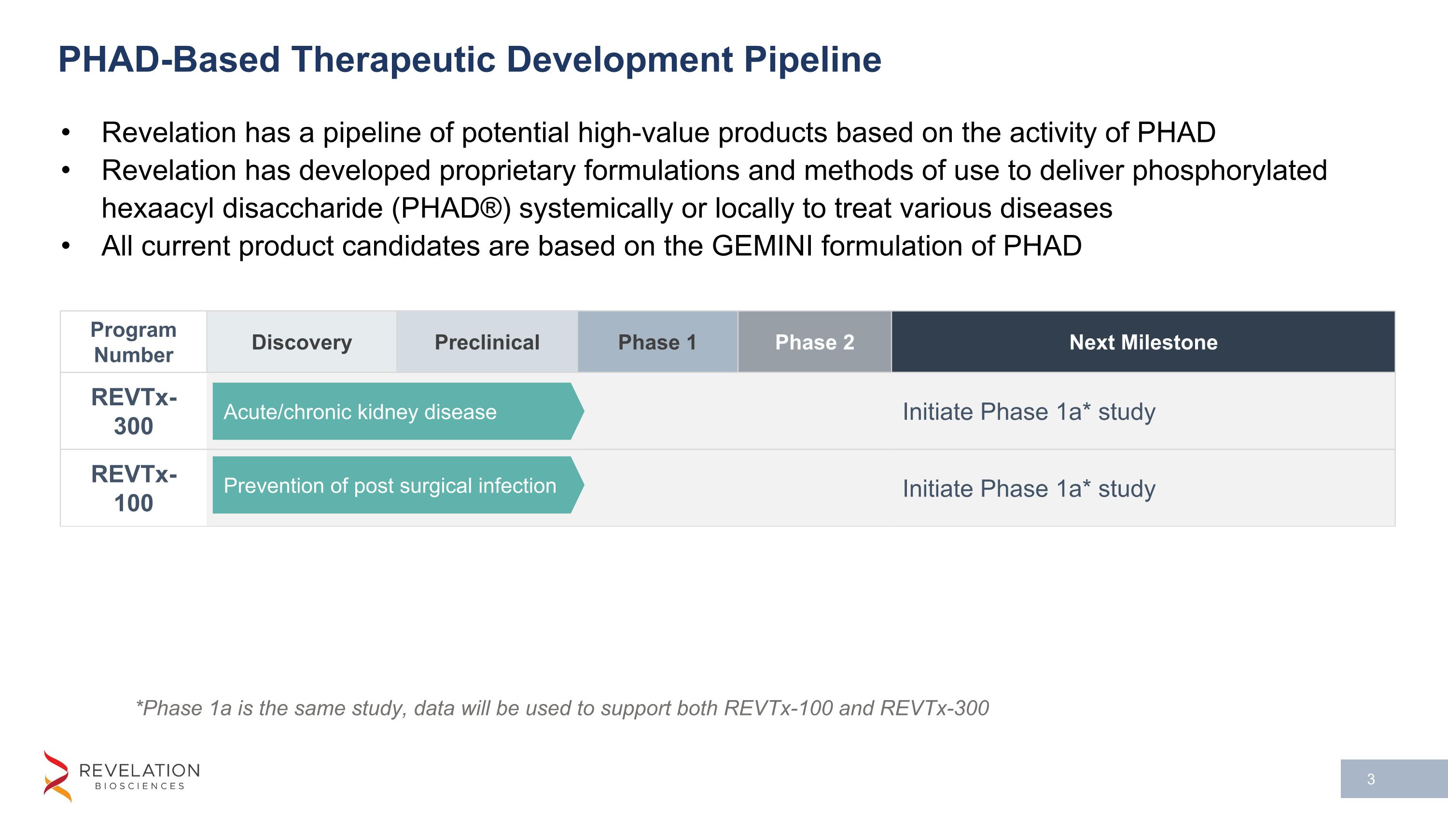Click REVTx-300's Initiate Phase 1a study milestone
The height and width of the screenshot is (814, 1448).
1029,412
